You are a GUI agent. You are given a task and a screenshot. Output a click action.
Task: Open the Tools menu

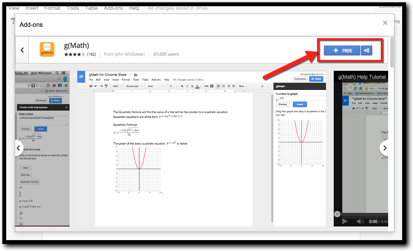coord(73,8)
